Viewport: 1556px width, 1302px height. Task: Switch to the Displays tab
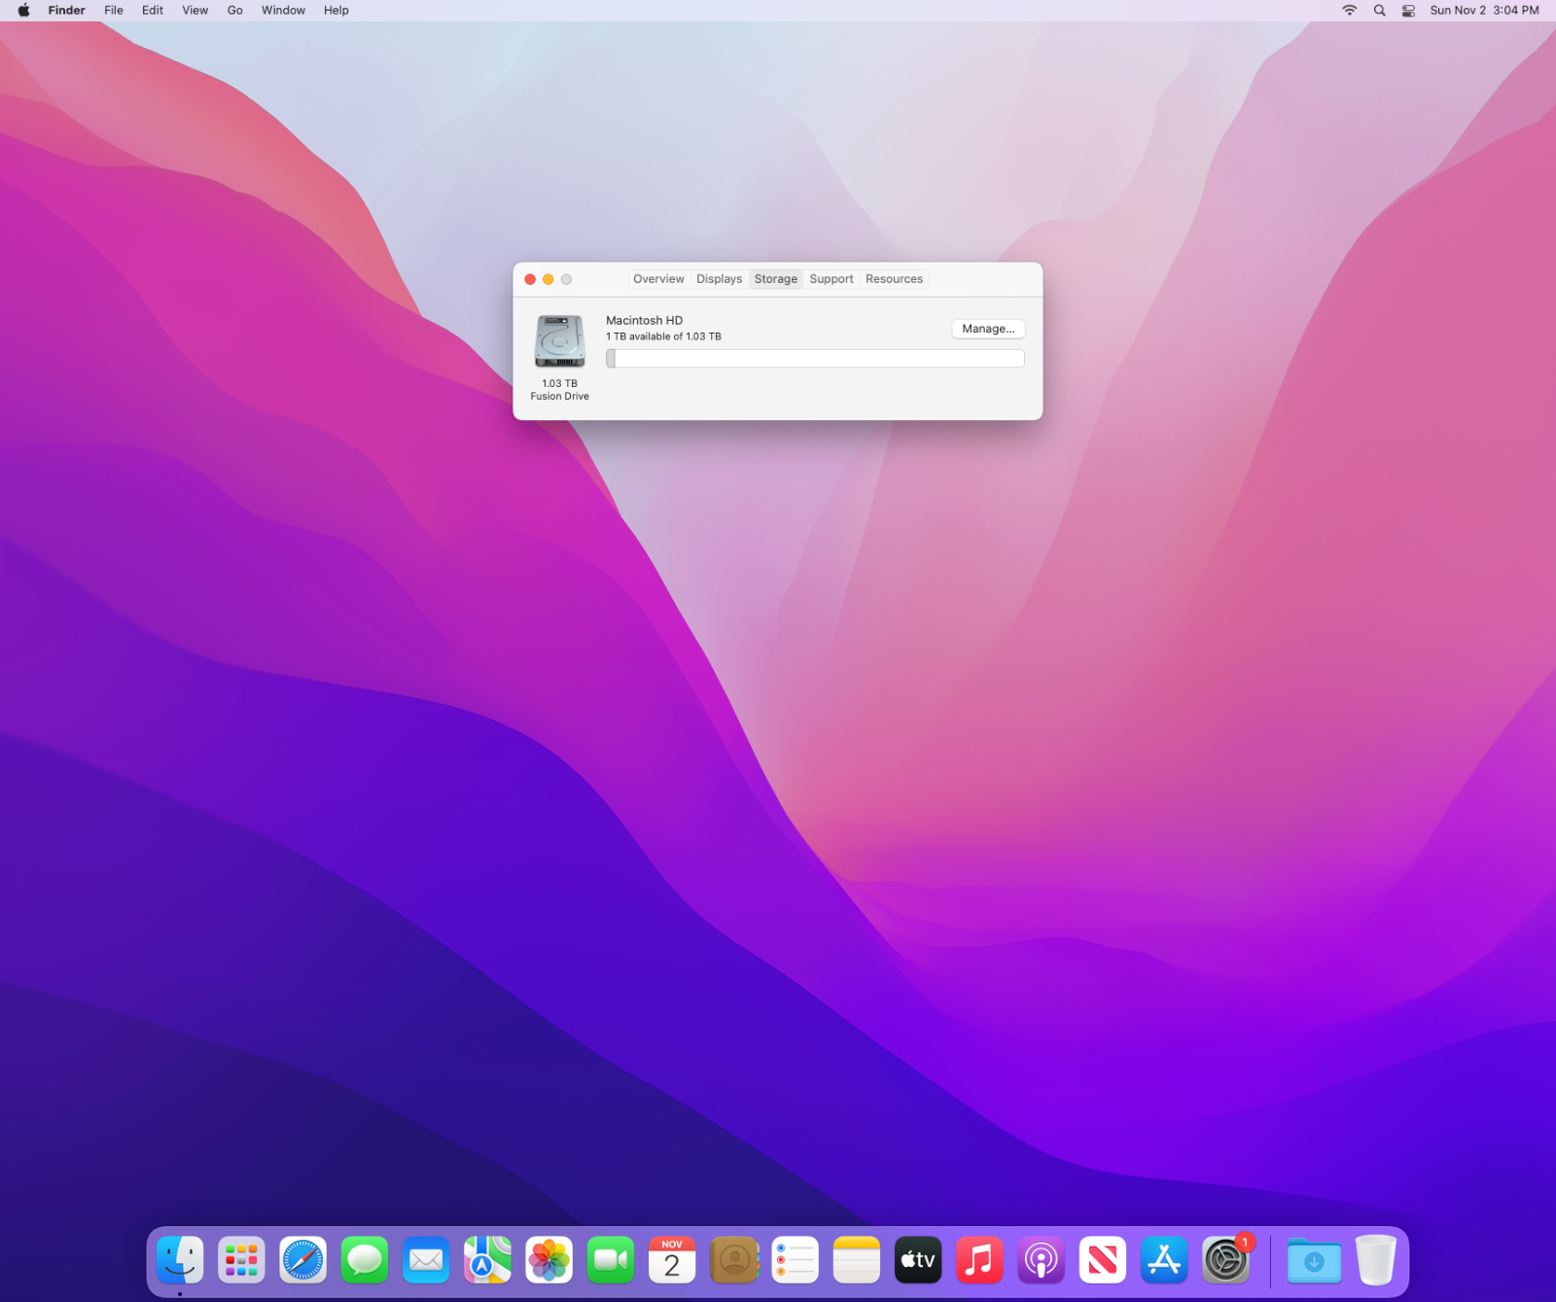coord(719,279)
